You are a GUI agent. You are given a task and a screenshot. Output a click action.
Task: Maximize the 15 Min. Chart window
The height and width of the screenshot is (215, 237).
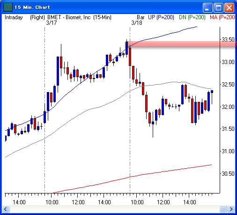218,7
